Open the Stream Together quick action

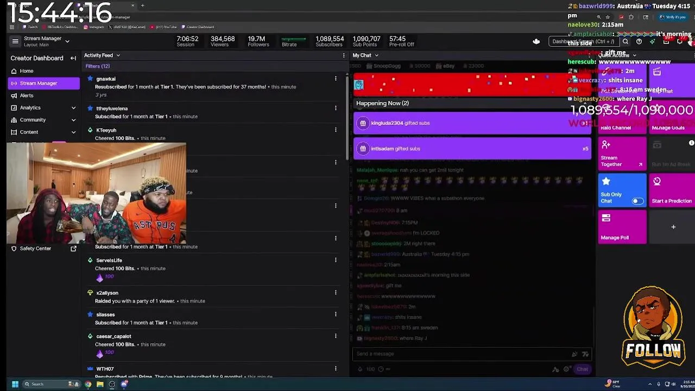[622, 154]
